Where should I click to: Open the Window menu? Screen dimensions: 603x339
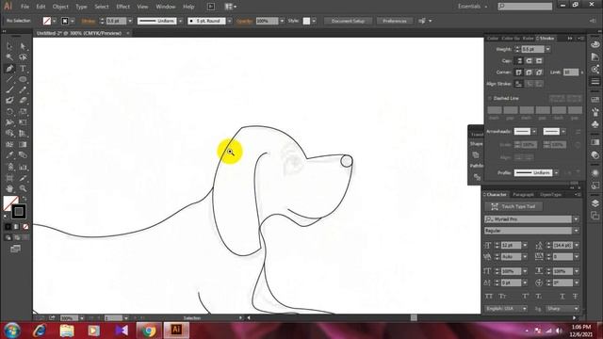(x=166, y=7)
